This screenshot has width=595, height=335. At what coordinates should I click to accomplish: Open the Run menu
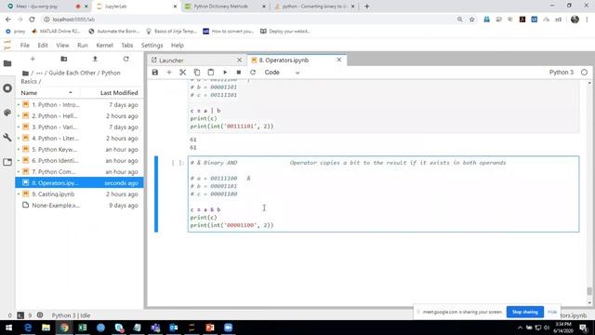(x=83, y=46)
